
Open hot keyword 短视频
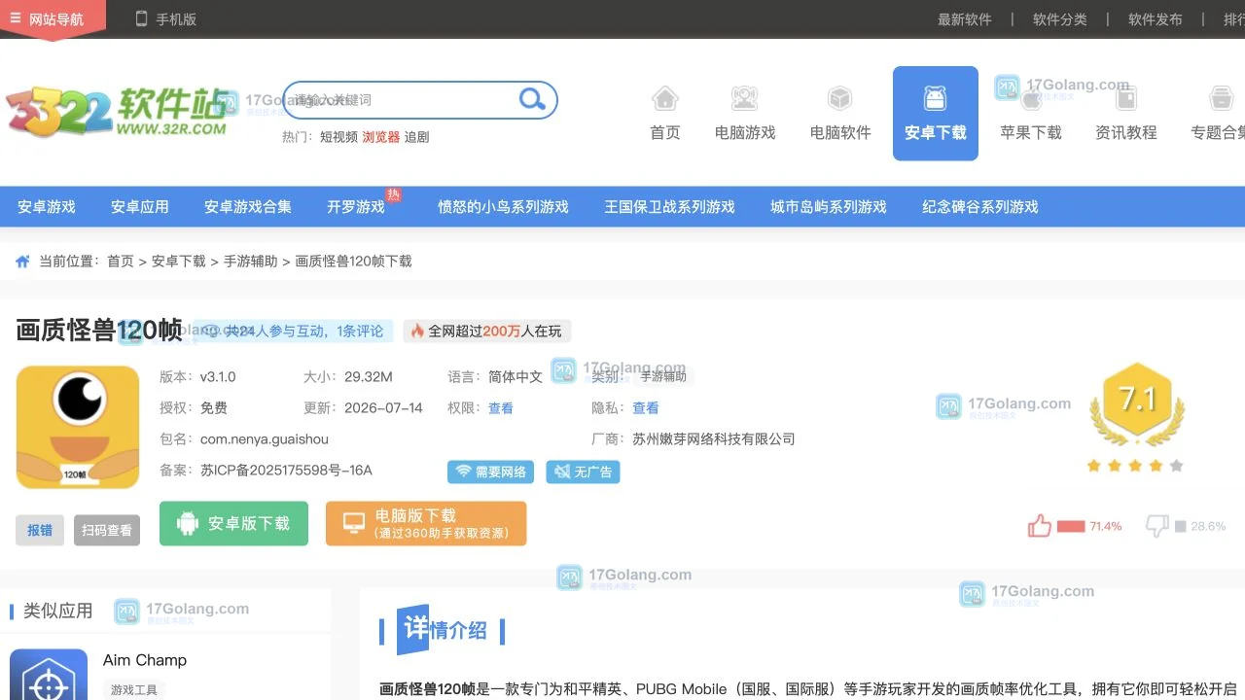(338, 137)
